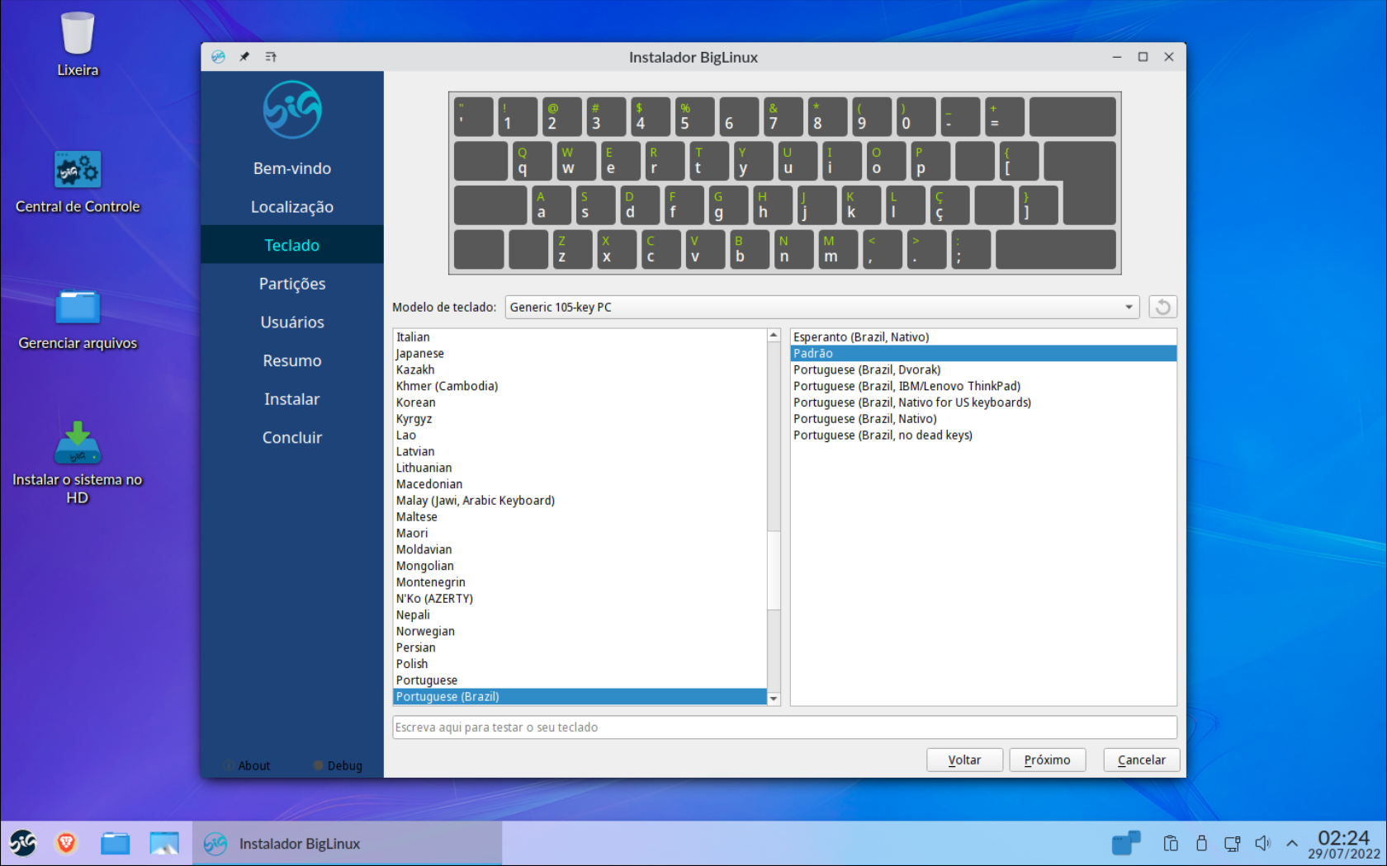This screenshot has height=866, width=1387.
Task: Click scroll-up arrow of language list
Action: point(774,335)
